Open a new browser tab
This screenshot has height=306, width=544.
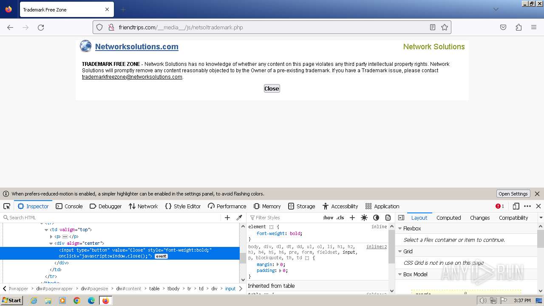[x=123, y=9]
